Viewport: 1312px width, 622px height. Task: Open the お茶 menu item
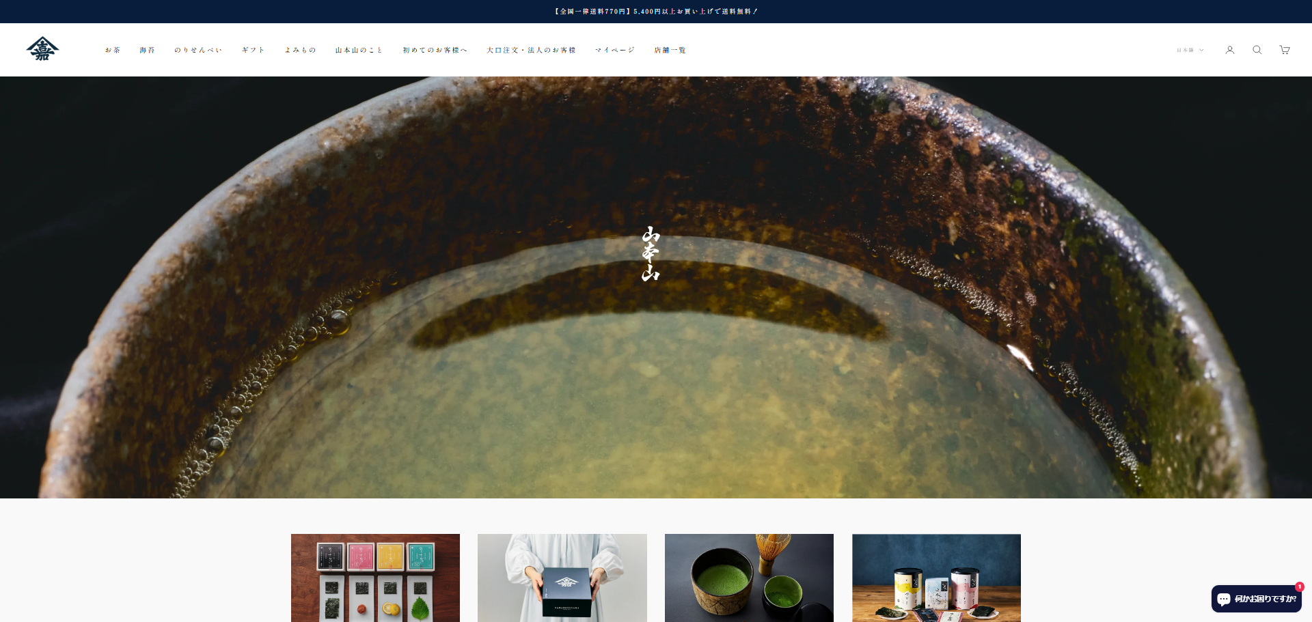point(113,50)
